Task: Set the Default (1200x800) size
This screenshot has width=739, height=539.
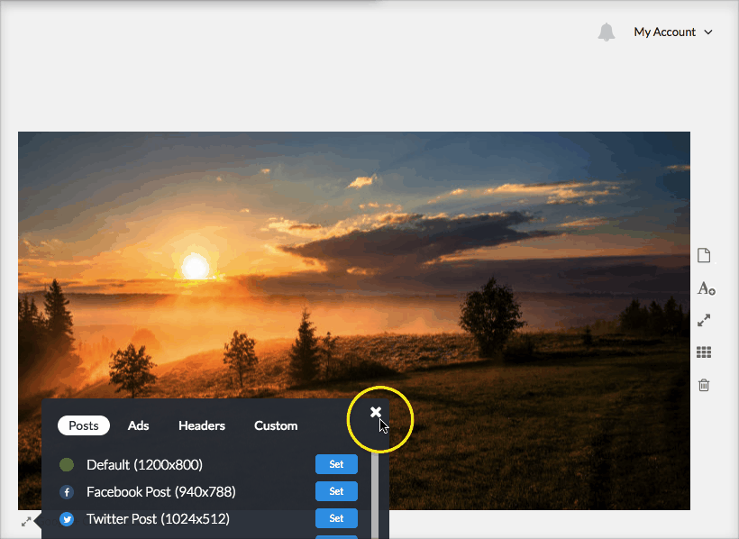Action: 336,465
